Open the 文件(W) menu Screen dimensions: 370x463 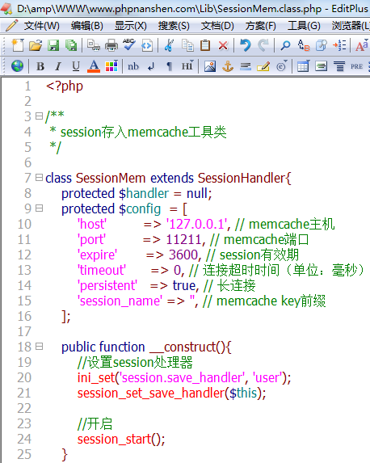pos(42,26)
